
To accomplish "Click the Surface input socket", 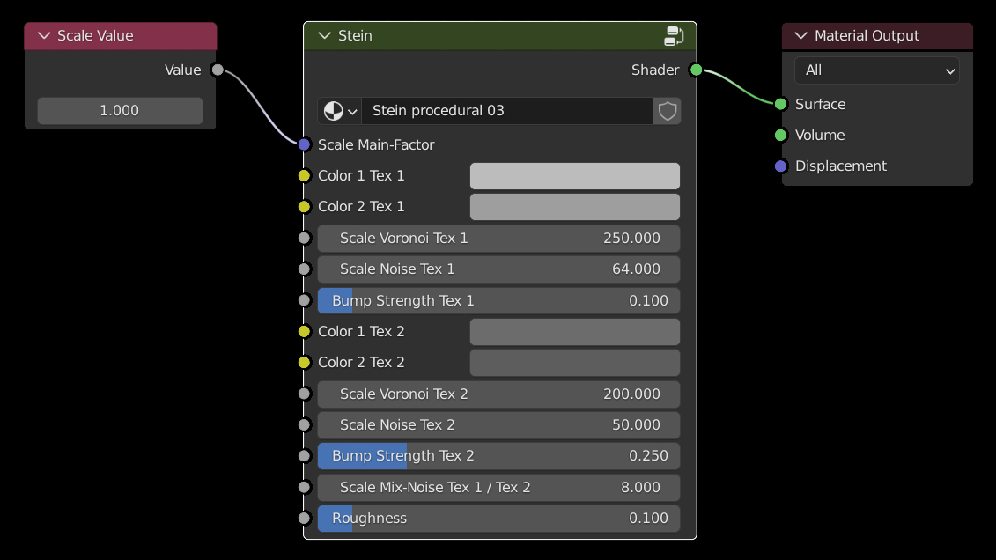I will 780,104.
